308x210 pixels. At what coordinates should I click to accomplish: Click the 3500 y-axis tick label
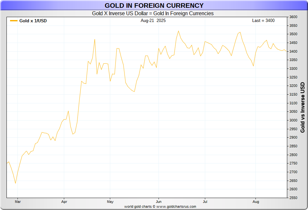coord(293,34)
